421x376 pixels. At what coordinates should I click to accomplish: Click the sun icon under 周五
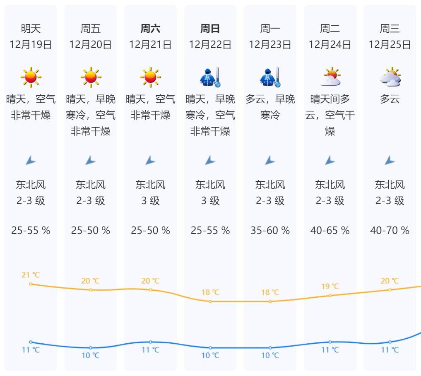point(91,77)
